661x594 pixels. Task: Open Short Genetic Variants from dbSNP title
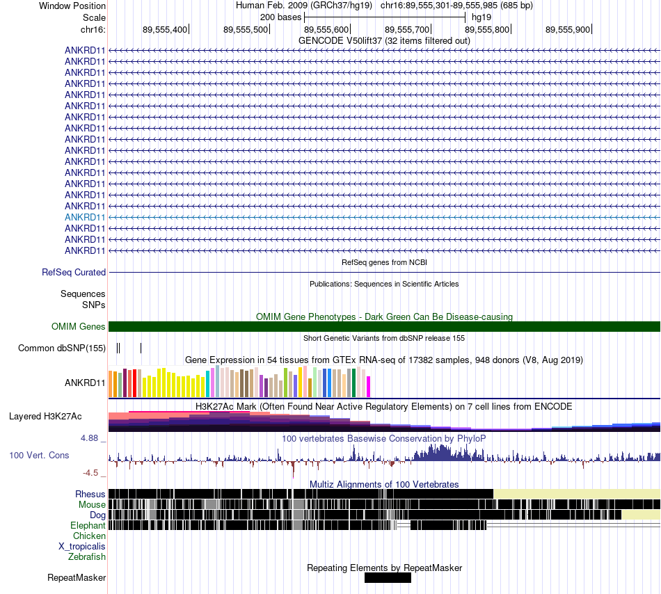pyautogui.click(x=384, y=338)
